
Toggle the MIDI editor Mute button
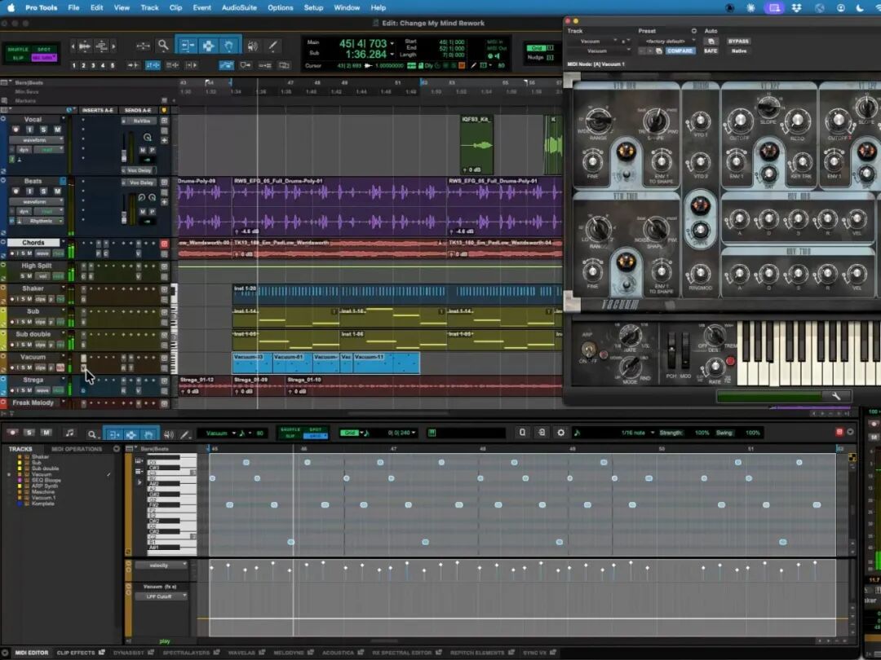coord(46,433)
